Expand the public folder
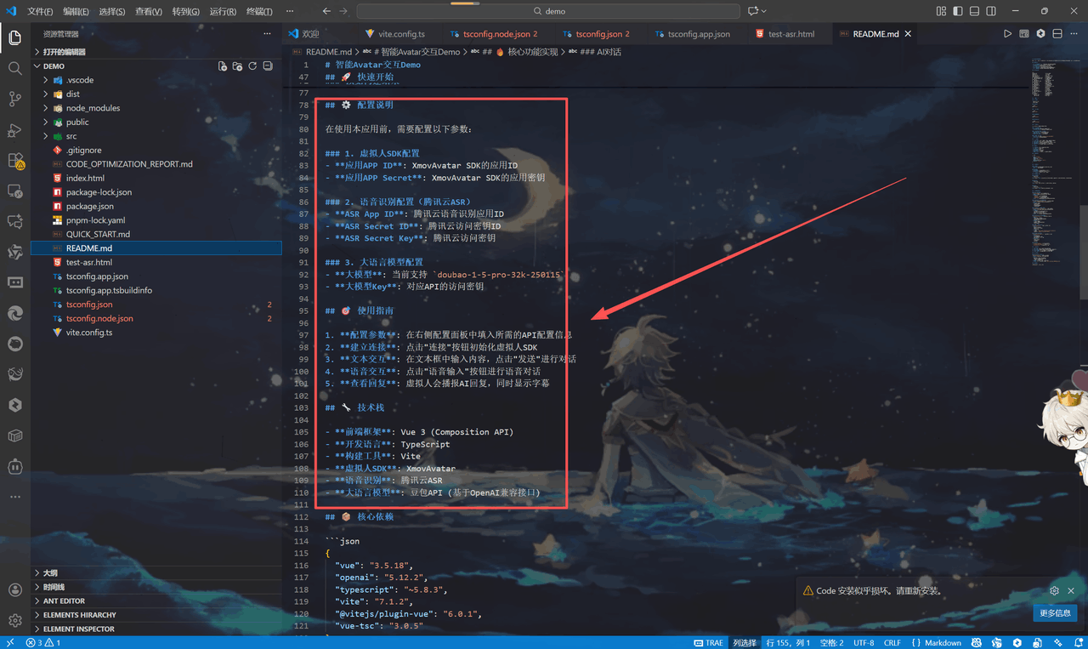The width and height of the screenshot is (1088, 649). [x=156, y=122]
